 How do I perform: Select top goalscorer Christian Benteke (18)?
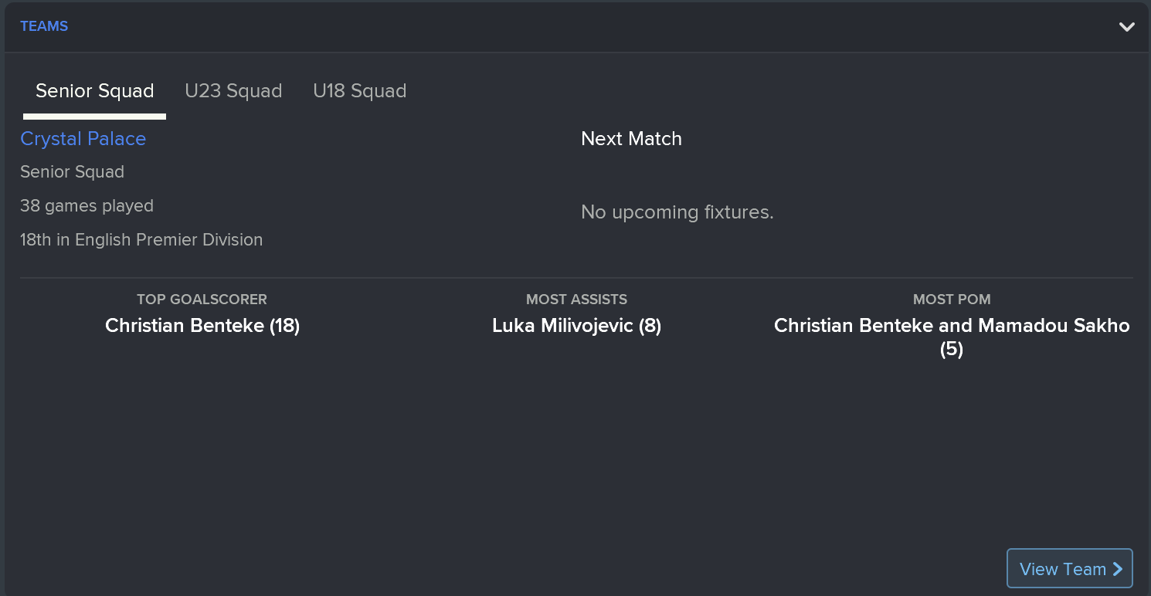(x=202, y=326)
